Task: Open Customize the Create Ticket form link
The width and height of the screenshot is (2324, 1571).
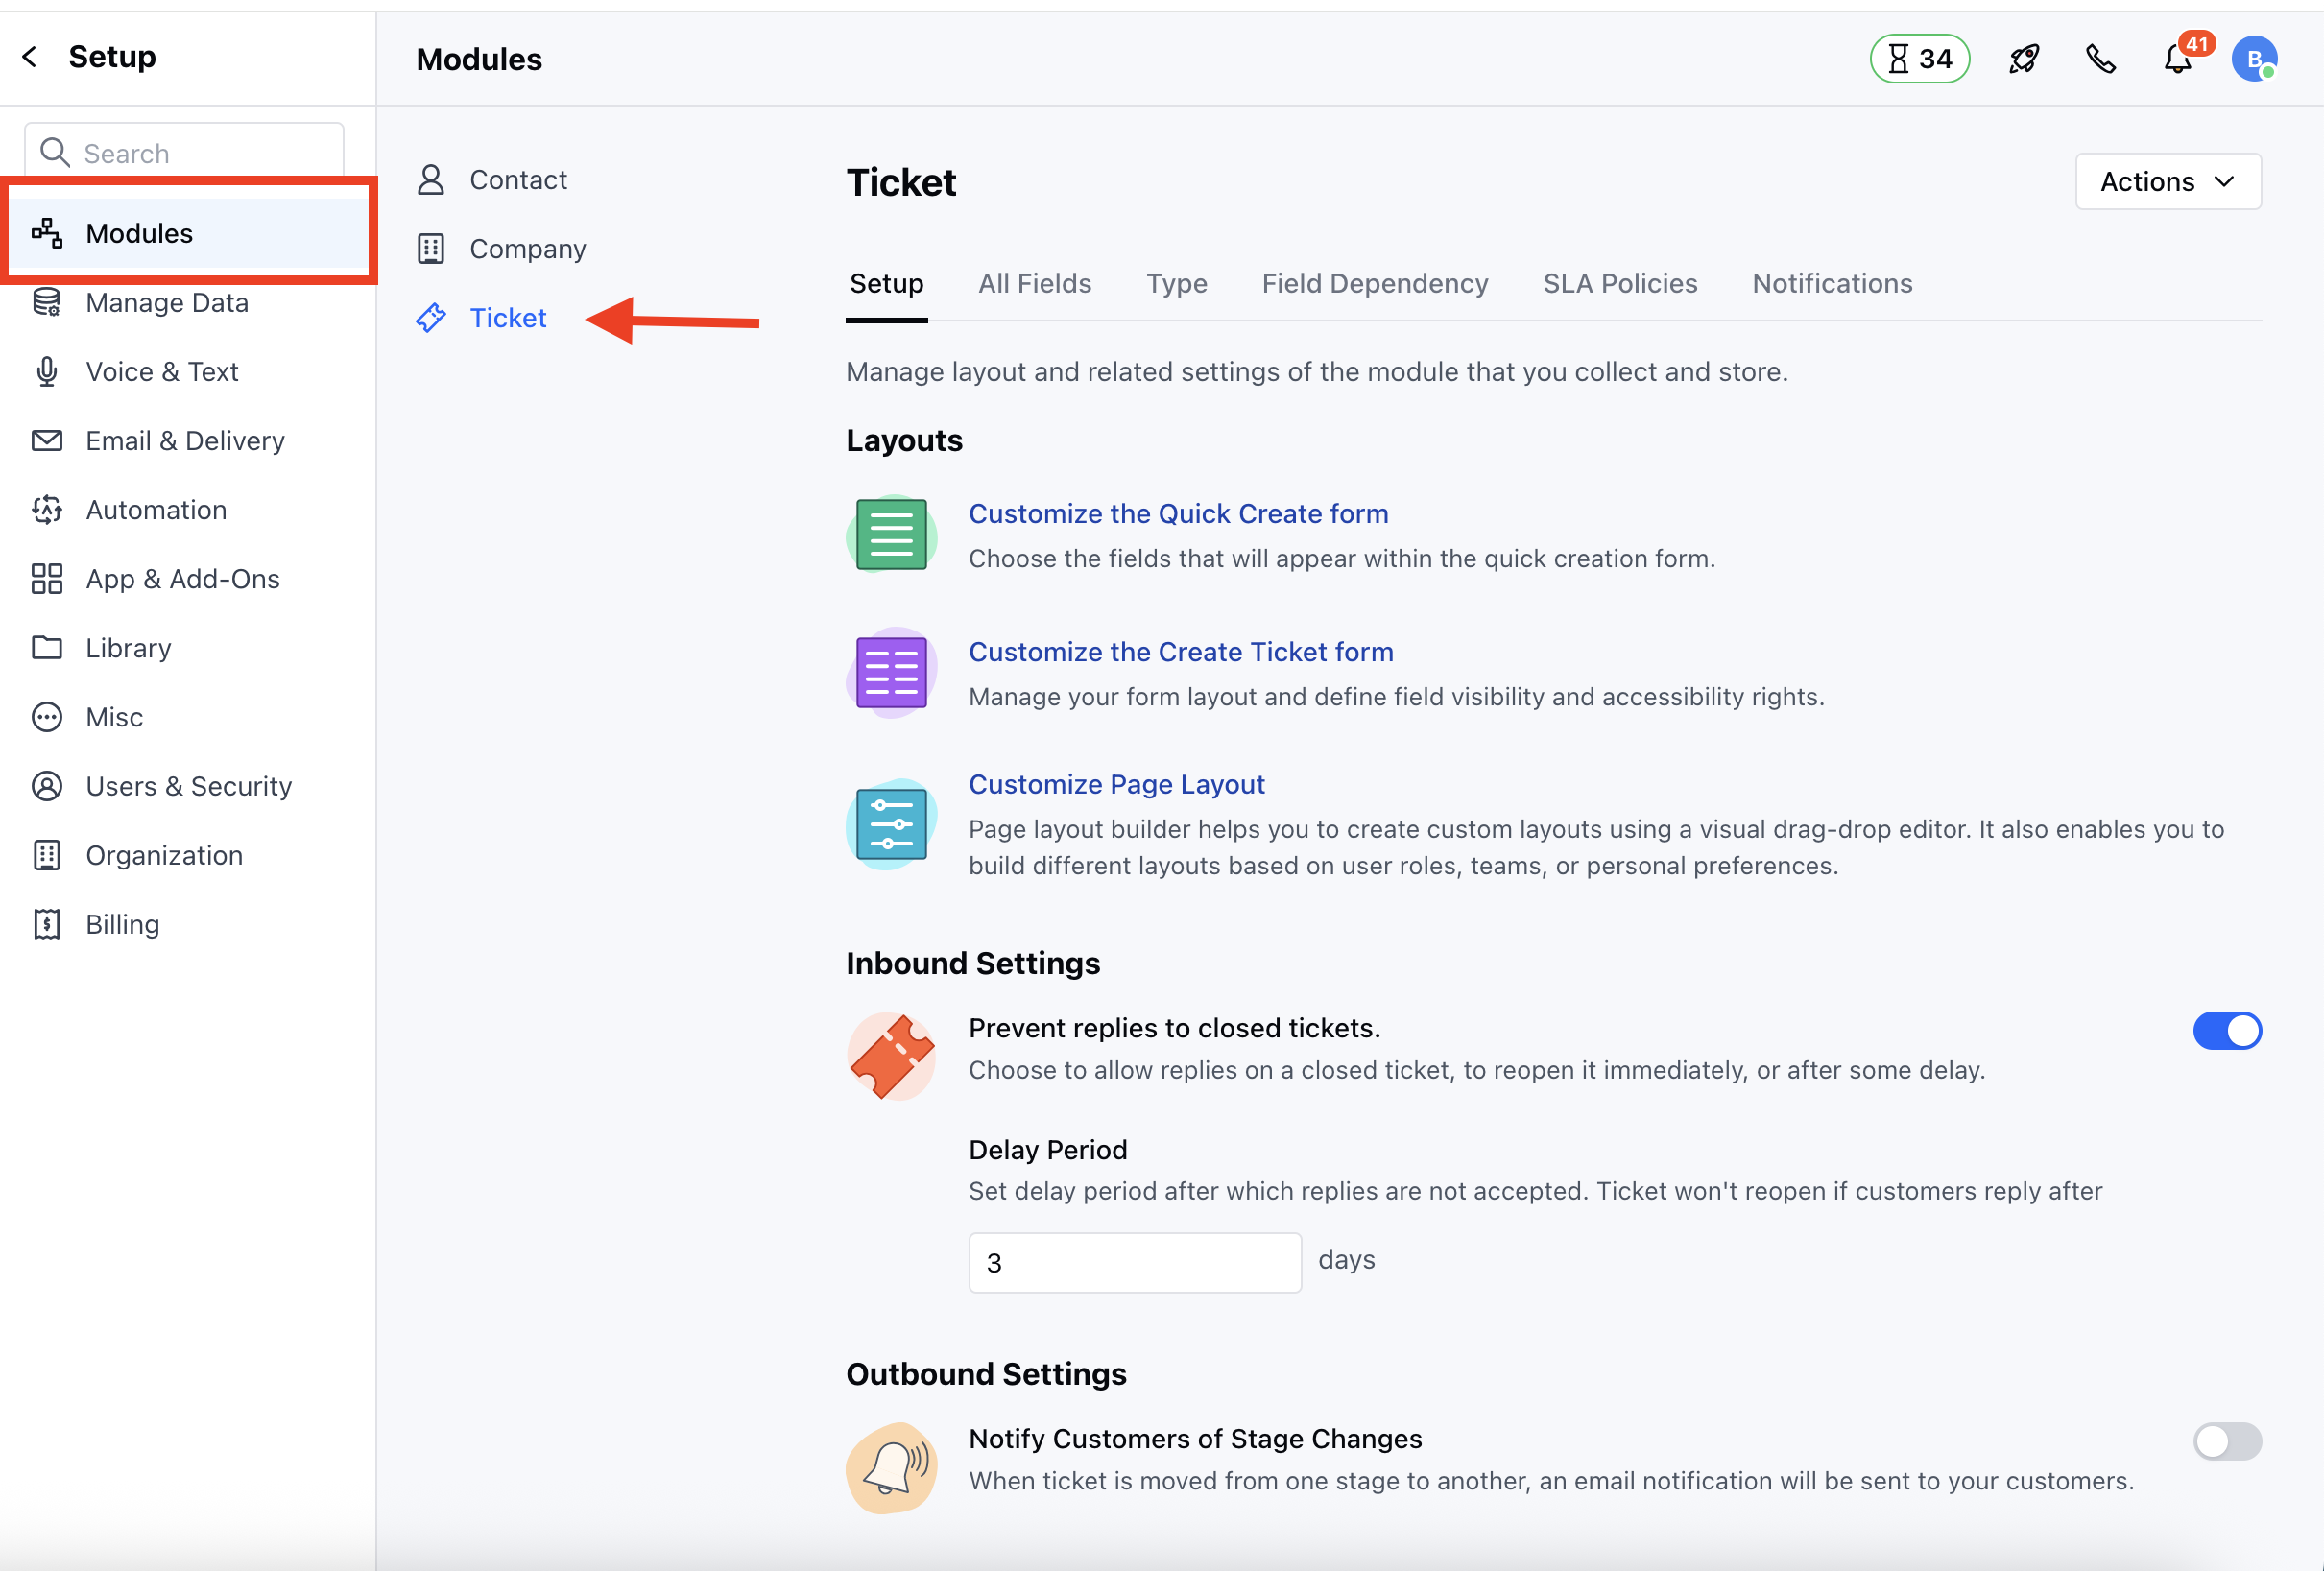Action: (1180, 652)
